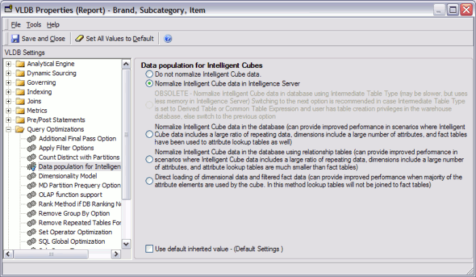Click the Set All Values to Default eraser icon
The height and width of the screenshot is (277, 476).
click(80, 39)
